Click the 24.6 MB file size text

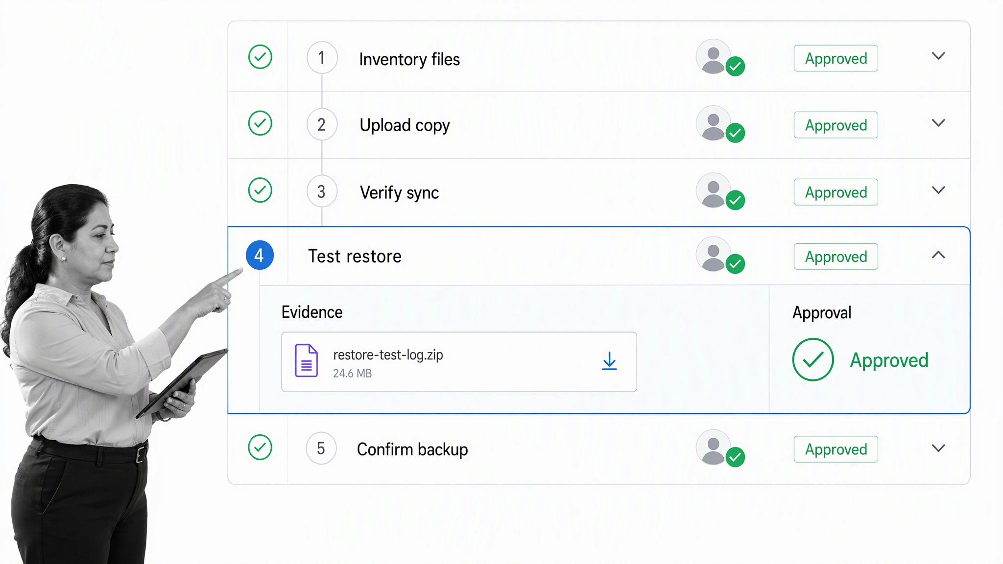[352, 374]
